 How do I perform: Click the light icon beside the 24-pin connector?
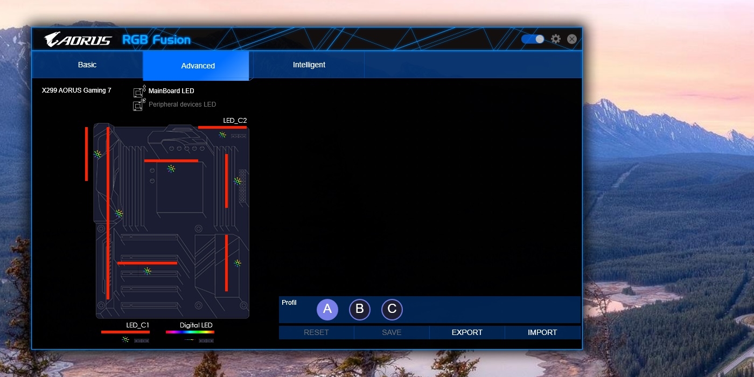(238, 181)
